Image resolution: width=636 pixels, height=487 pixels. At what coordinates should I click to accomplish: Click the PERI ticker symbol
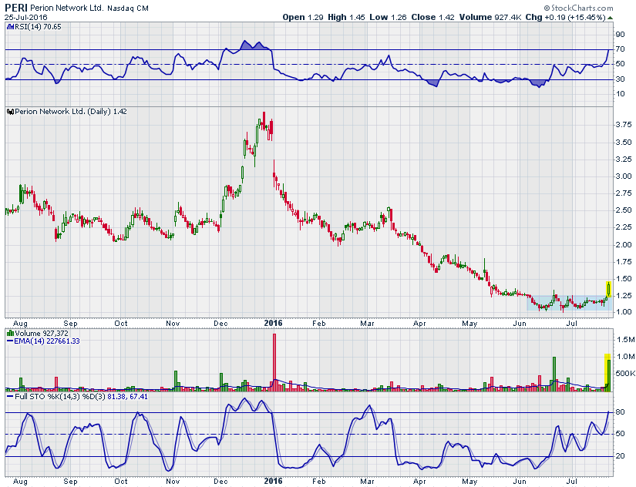tap(15, 7)
